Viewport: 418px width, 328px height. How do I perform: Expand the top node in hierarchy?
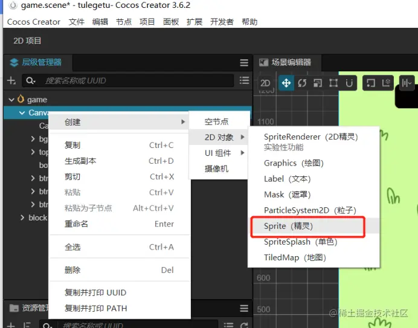coord(33,152)
